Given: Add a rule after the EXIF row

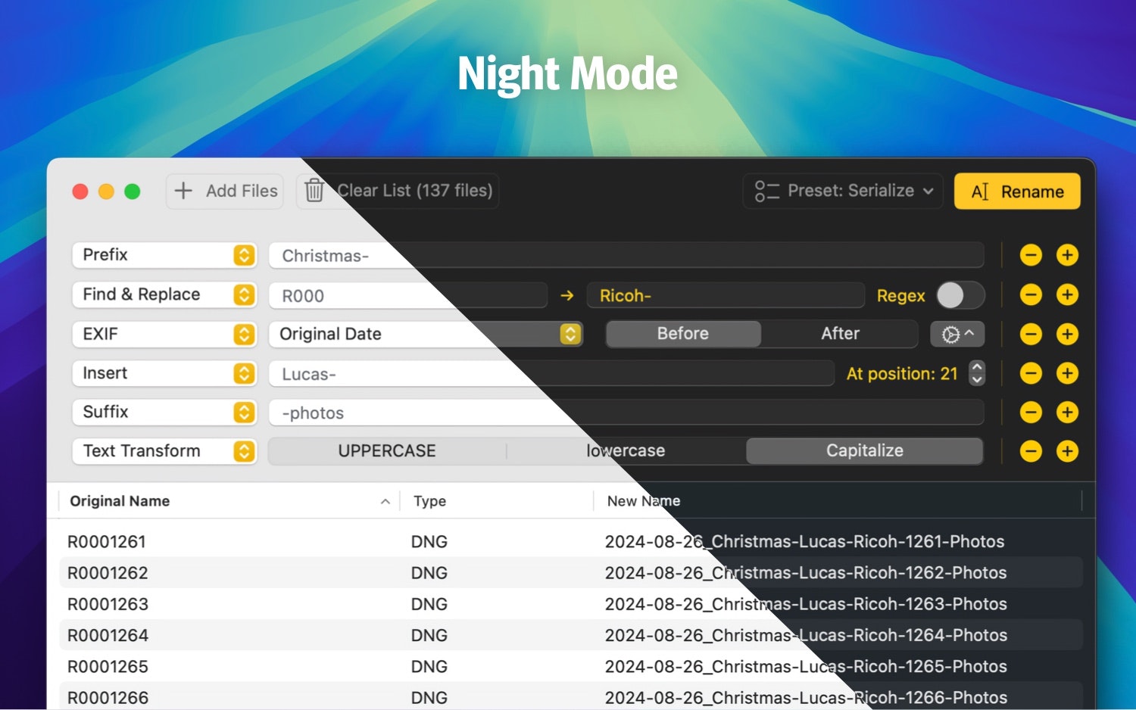Looking at the screenshot, I should 1067,334.
